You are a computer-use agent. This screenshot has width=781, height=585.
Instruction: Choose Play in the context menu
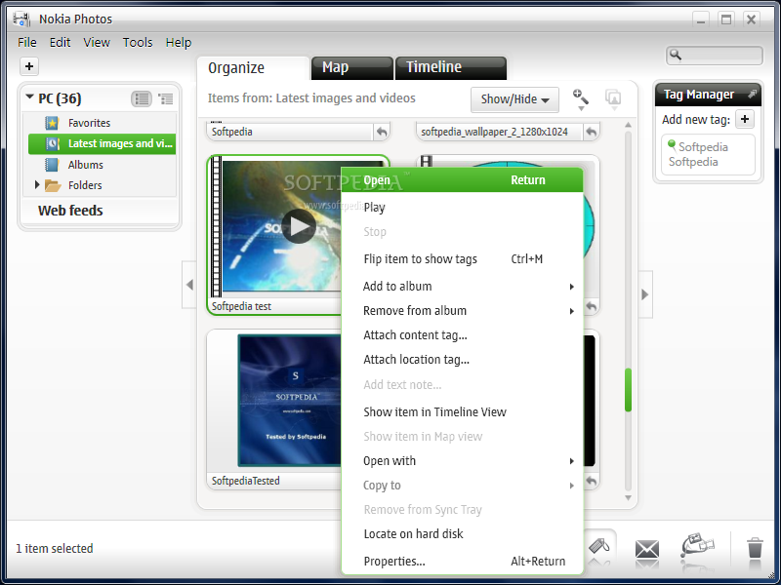coord(462,208)
